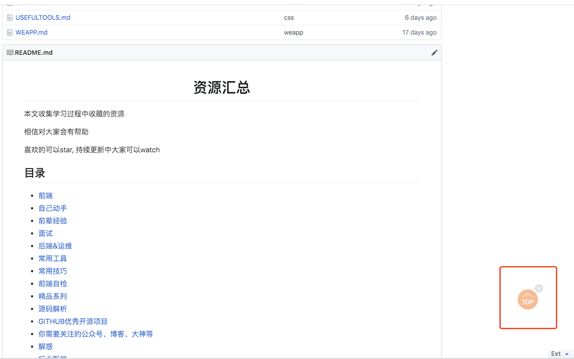The height and width of the screenshot is (359, 574).
Task: Go to 常用技巧 section link
Action: (53, 271)
